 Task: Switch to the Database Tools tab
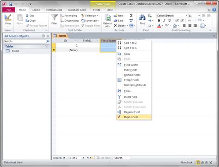(77, 10)
